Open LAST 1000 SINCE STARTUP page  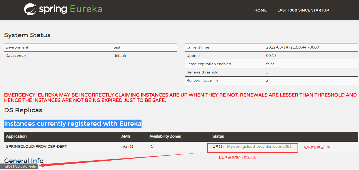303,10
